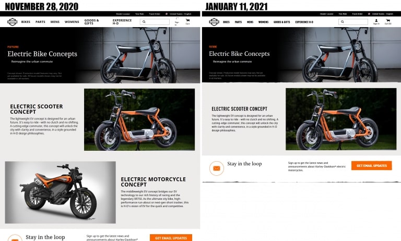Screen dimensions: 401x241
Task: Click the orange Electric Scooter Concept image, November page
Action: (139, 119)
